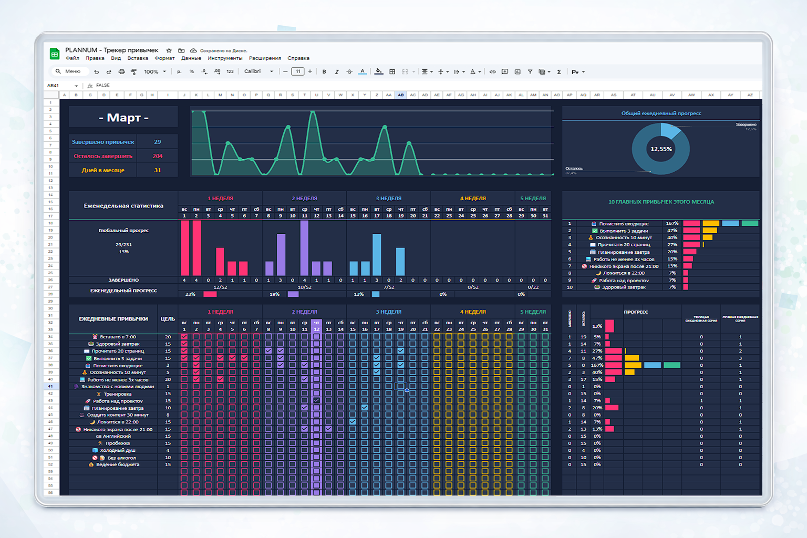Click the Undo arrow in the toolbar

pyautogui.click(x=96, y=72)
